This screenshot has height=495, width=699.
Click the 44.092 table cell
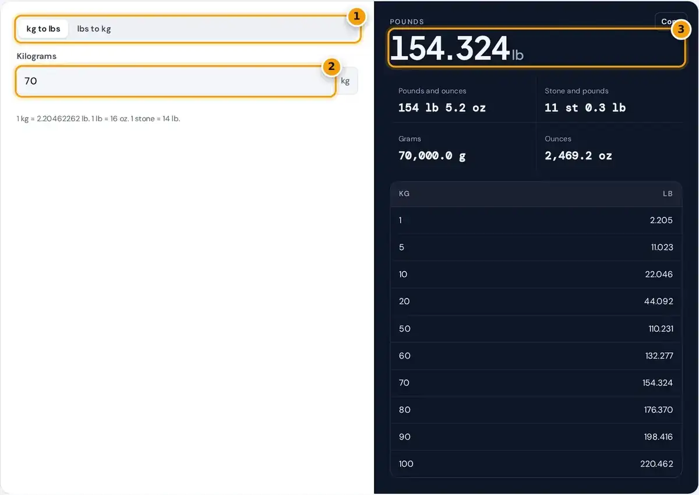point(659,301)
